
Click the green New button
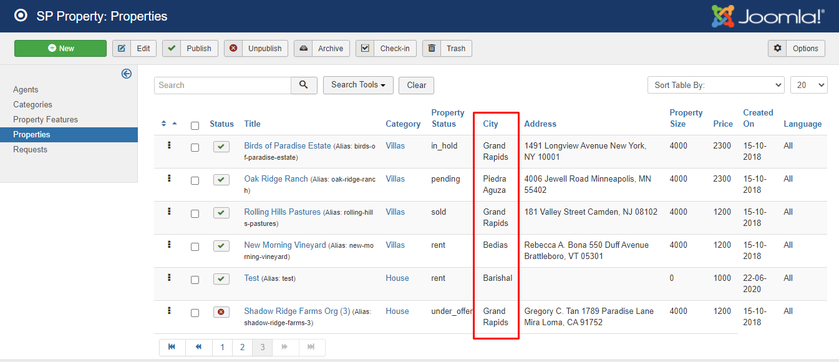coord(61,49)
